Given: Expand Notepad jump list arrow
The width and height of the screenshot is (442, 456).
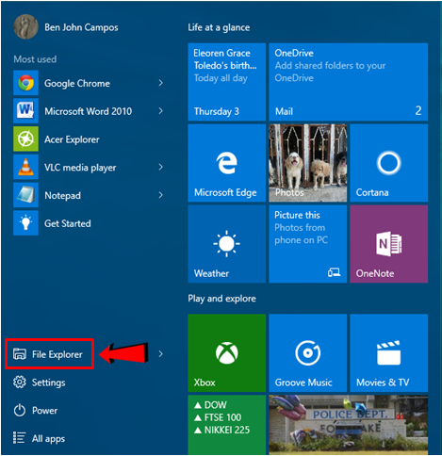Looking at the screenshot, I should (161, 195).
